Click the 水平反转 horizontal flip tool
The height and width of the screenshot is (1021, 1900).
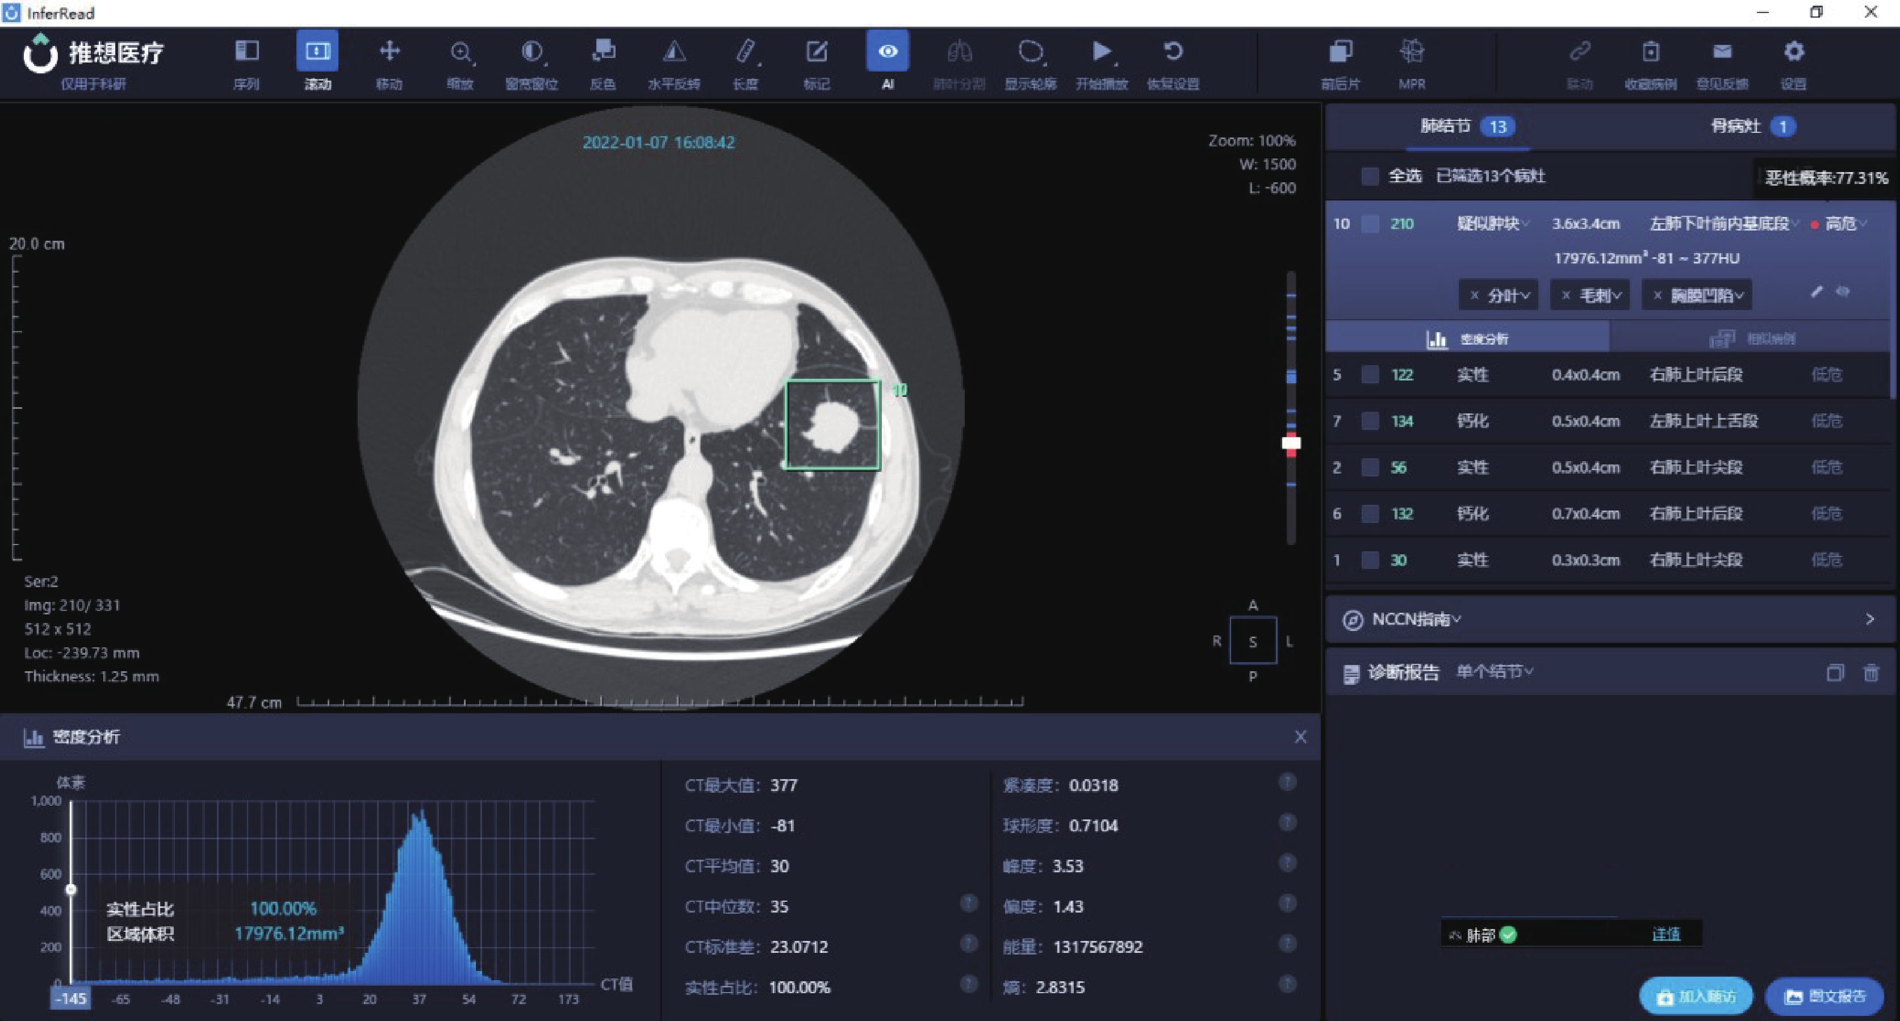click(x=673, y=64)
